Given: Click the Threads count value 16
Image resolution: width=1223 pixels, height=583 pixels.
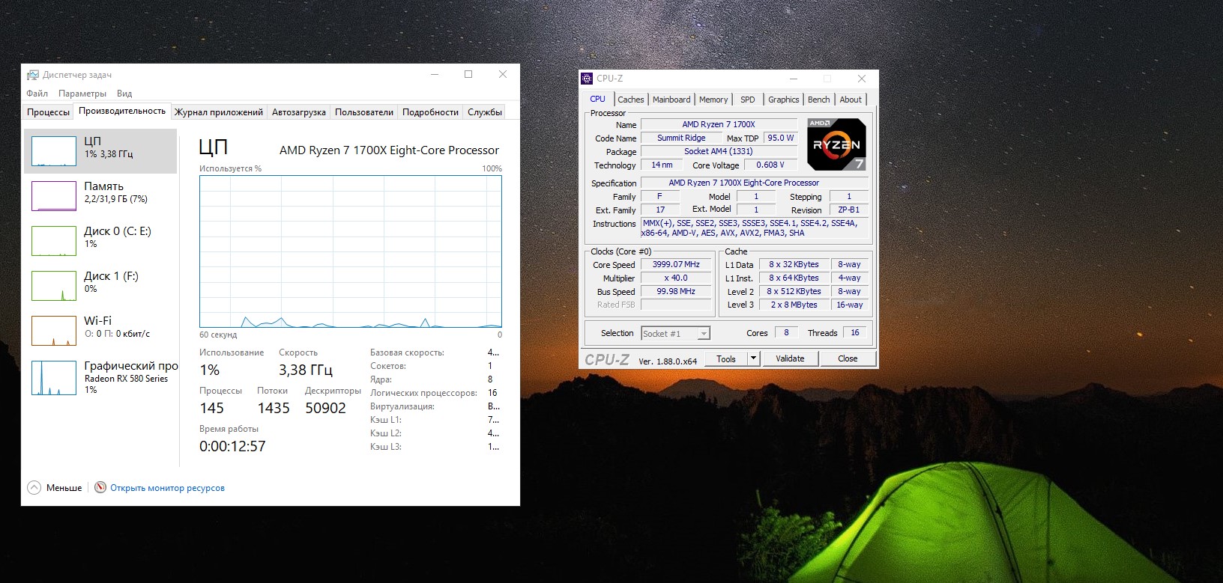Looking at the screenshot, I should click(855, 333).
